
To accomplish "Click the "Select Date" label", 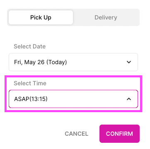I will coord(30,46).
